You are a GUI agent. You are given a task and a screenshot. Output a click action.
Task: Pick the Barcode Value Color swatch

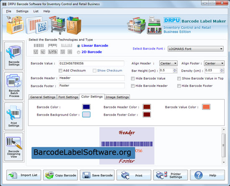pyautogui.click(x=206, y=107)
